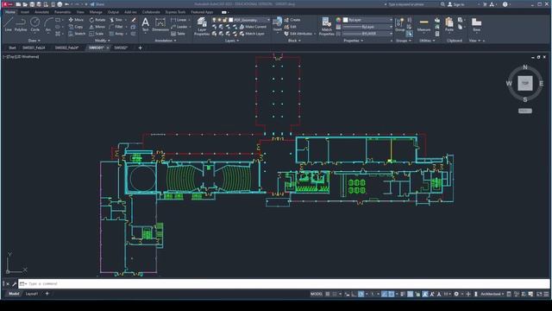Viewport: 552px width, 311px height.
Task: Click the TOP face of ViewCube
Action: 525,84
